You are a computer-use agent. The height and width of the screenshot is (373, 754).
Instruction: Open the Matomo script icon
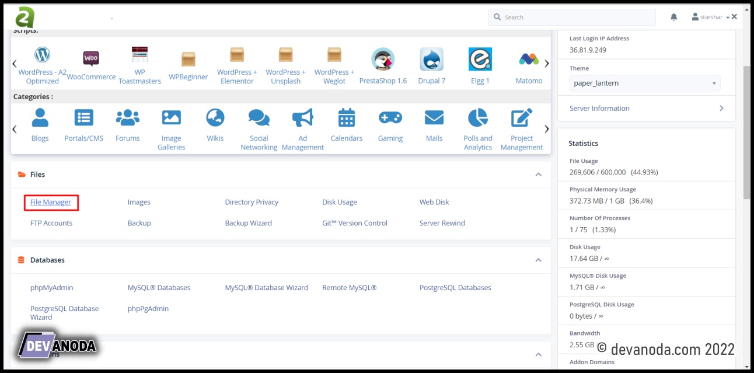(x=529, y=59)
